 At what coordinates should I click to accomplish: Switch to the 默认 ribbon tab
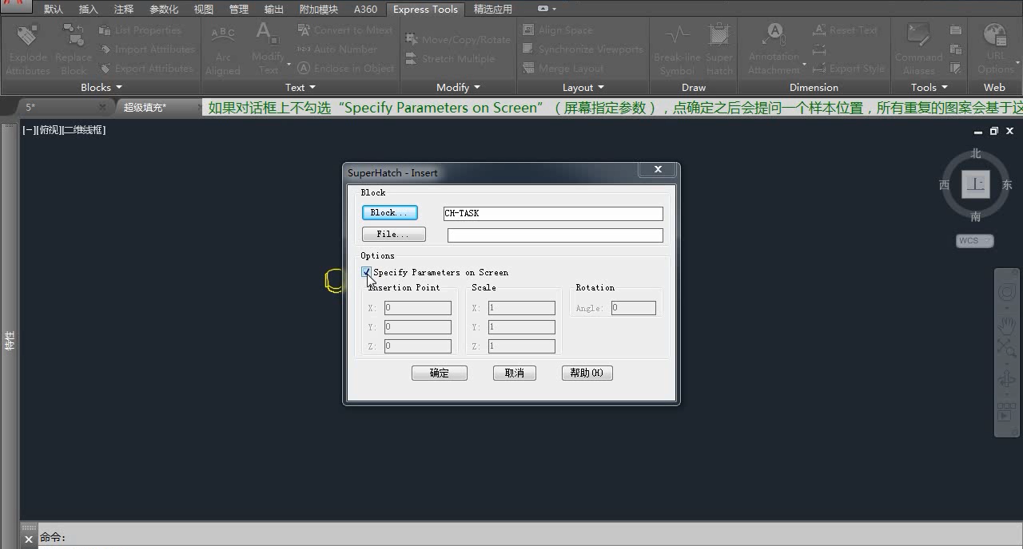(53, 10)
